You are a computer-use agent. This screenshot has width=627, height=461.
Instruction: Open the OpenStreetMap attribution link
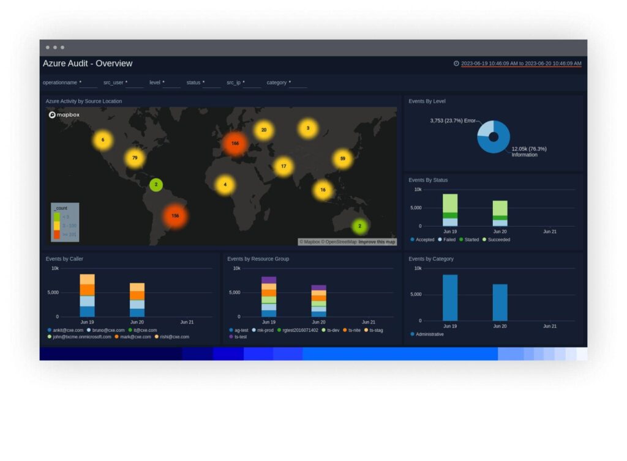(x=340, y=242)
